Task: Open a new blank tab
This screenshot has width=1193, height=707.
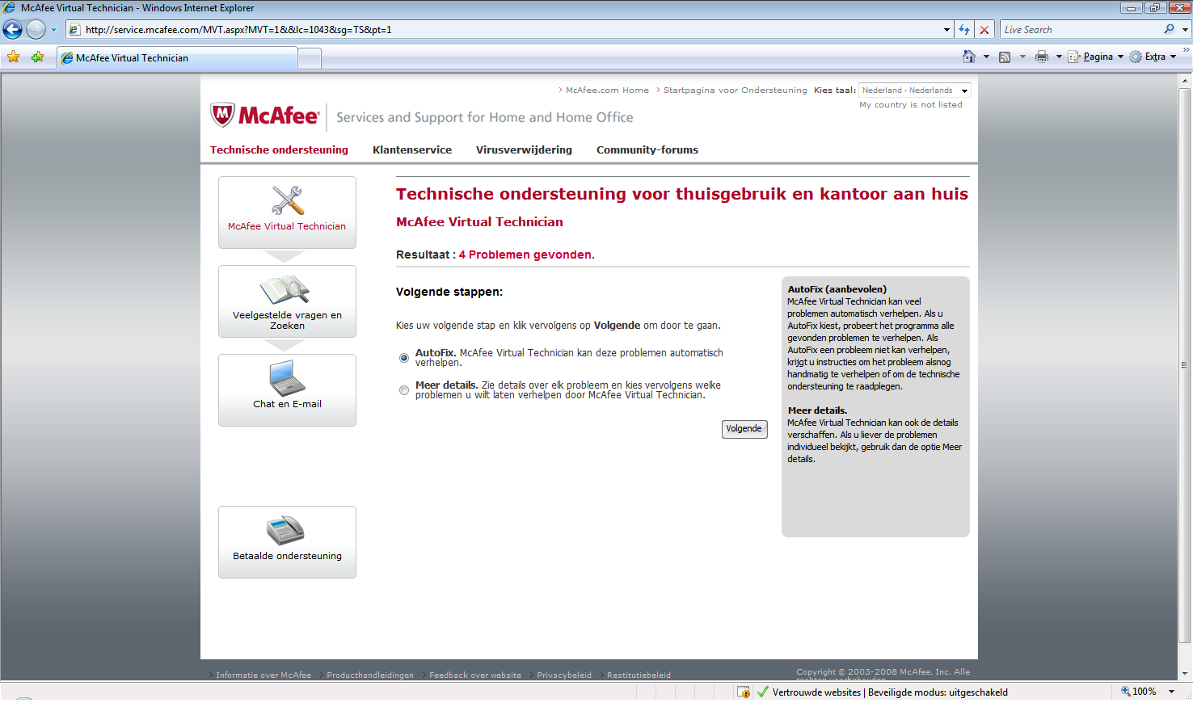Action: 310,58
